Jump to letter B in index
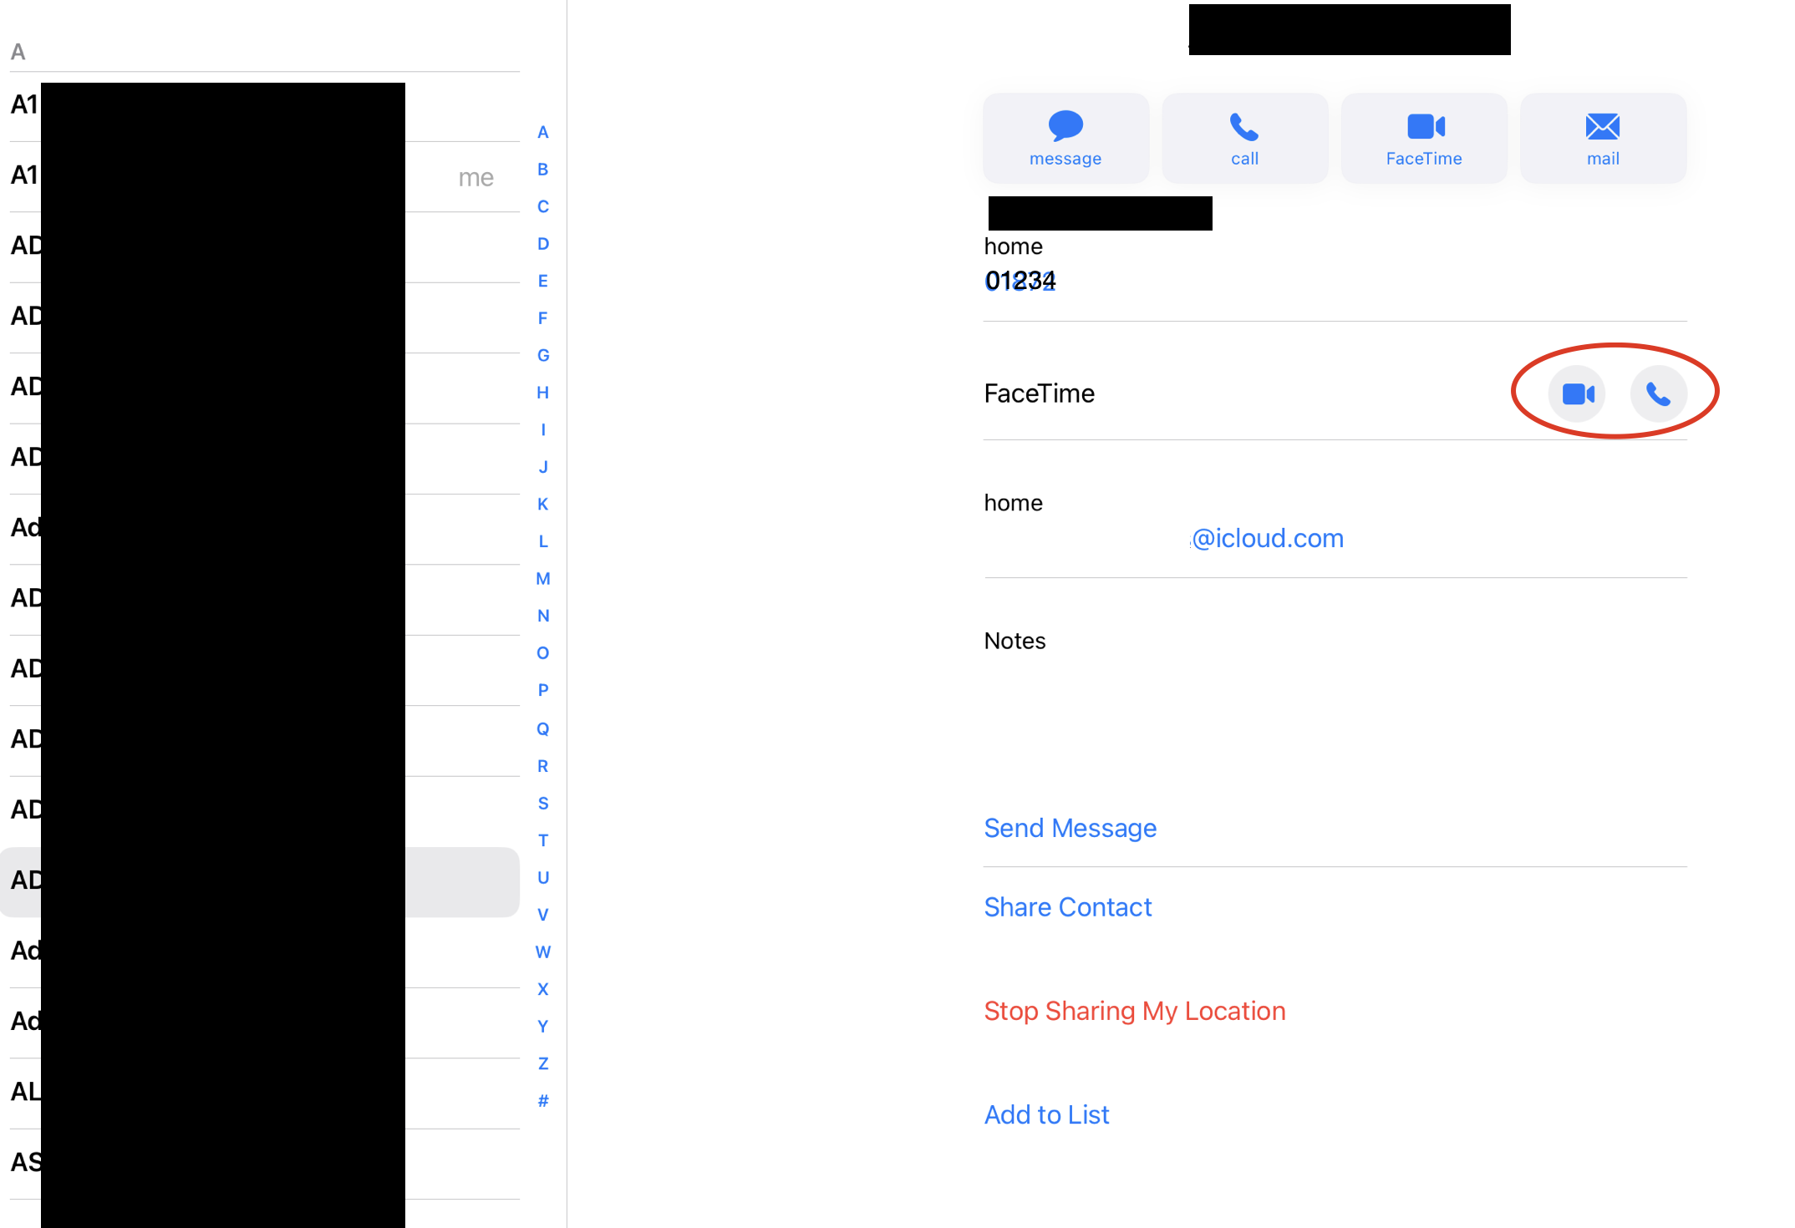The image size is (1795, 1228). pos(543,170)
